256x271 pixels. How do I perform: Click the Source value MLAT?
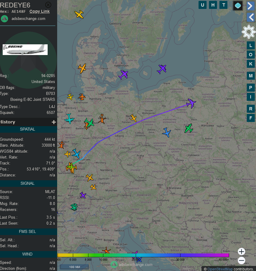pyautogui.click(x=50, y=192)
